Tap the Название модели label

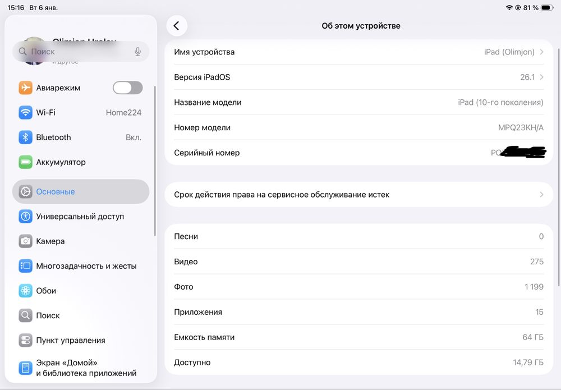(x=208, y=102)
